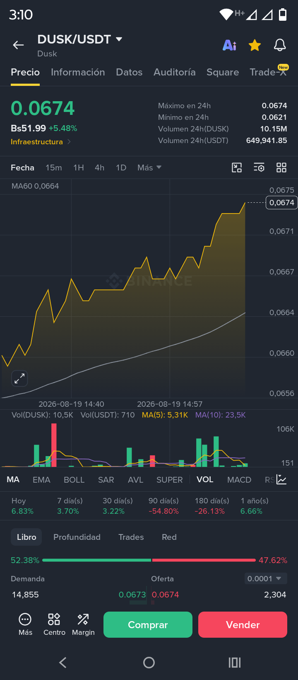Open the chart grid layout icon
Image resolution: width=298 pixels, height=680 pixels.
click(281, 168)
